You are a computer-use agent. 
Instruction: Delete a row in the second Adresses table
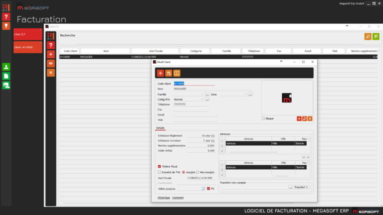click(222, 175)
